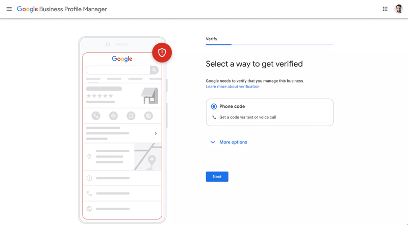Click the storefront icon in phone illustration
408x225 pixels.
149,96
